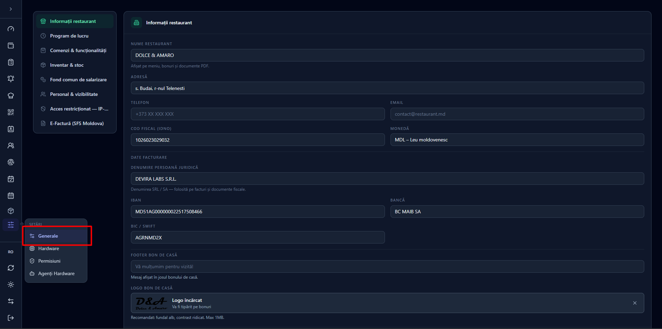
Task: Open the dashboard gauge icon in sidebar
Action: (11, 29)
